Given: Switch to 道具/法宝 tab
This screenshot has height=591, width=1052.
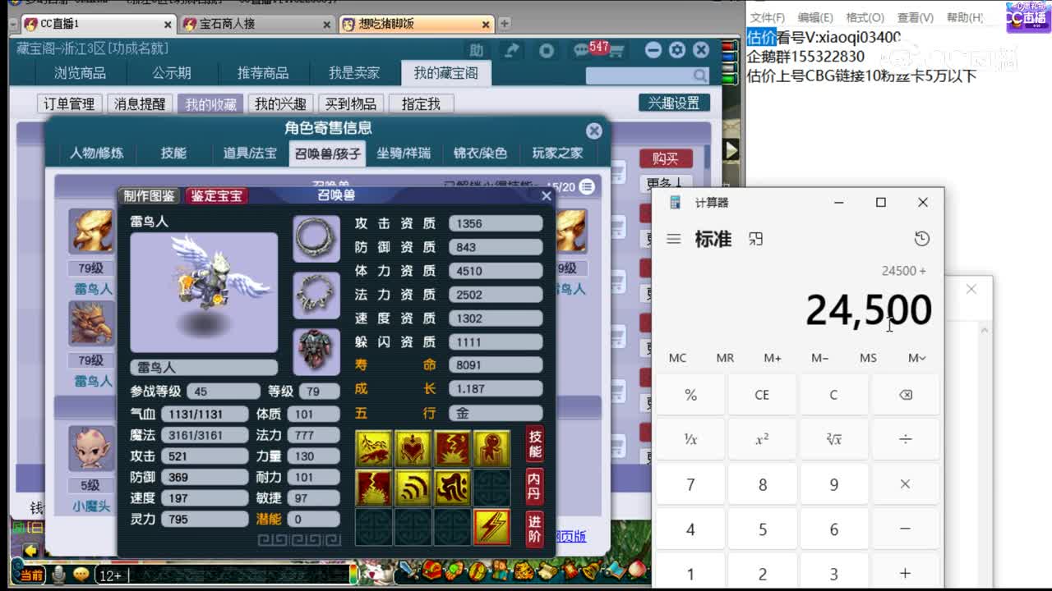Looking at the screenshot, I should (x=250, y=153).
